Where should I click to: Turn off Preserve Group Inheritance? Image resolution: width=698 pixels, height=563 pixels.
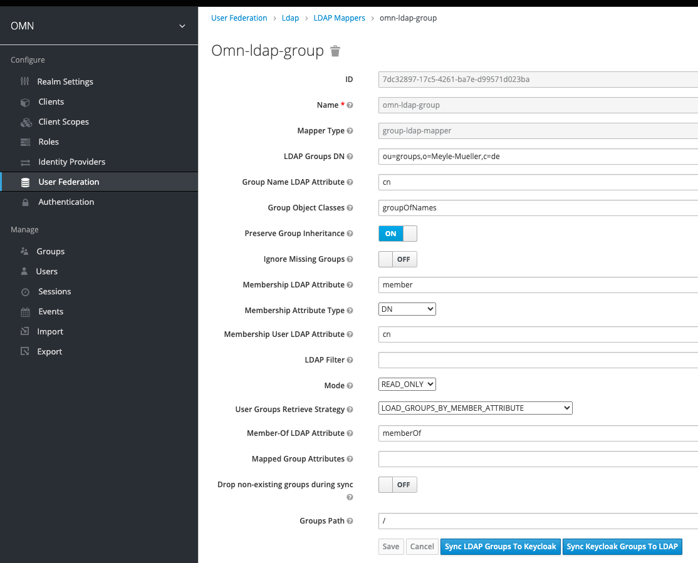coord(397,234)
